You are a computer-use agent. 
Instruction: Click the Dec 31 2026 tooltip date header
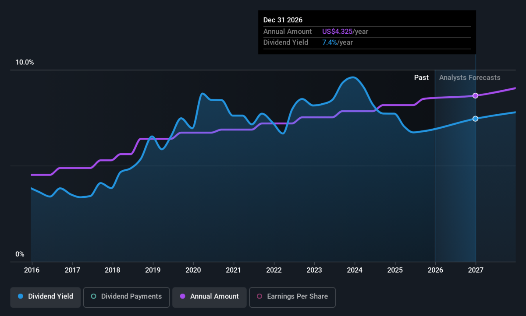(283, 20)
